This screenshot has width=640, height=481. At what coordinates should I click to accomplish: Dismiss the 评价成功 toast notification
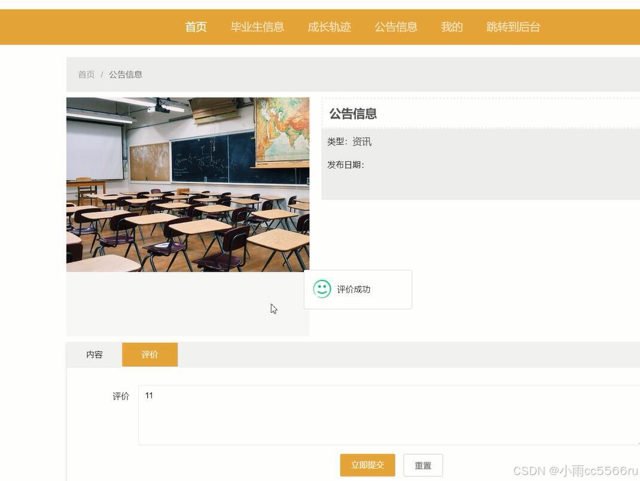tap(358, 289)
